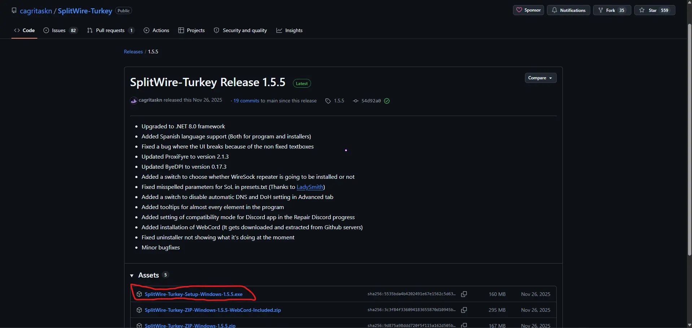Click the fork count 35
The image size is (692, 328).
pyautogui.click(x=622, y=10)
